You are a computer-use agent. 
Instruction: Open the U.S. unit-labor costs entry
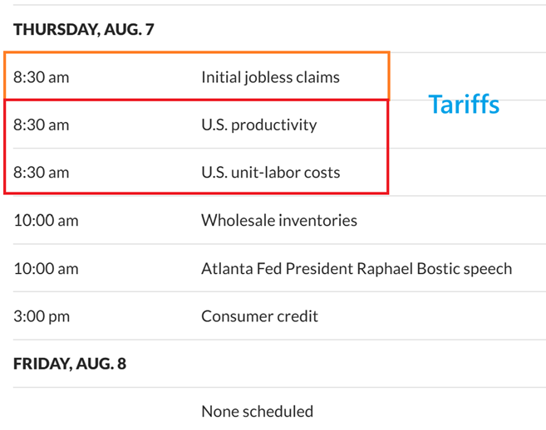point(270,173)
